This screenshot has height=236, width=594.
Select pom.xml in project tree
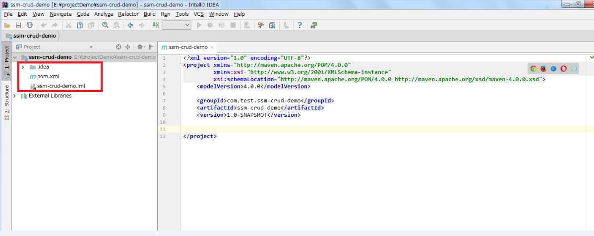[x=45, y=76]
